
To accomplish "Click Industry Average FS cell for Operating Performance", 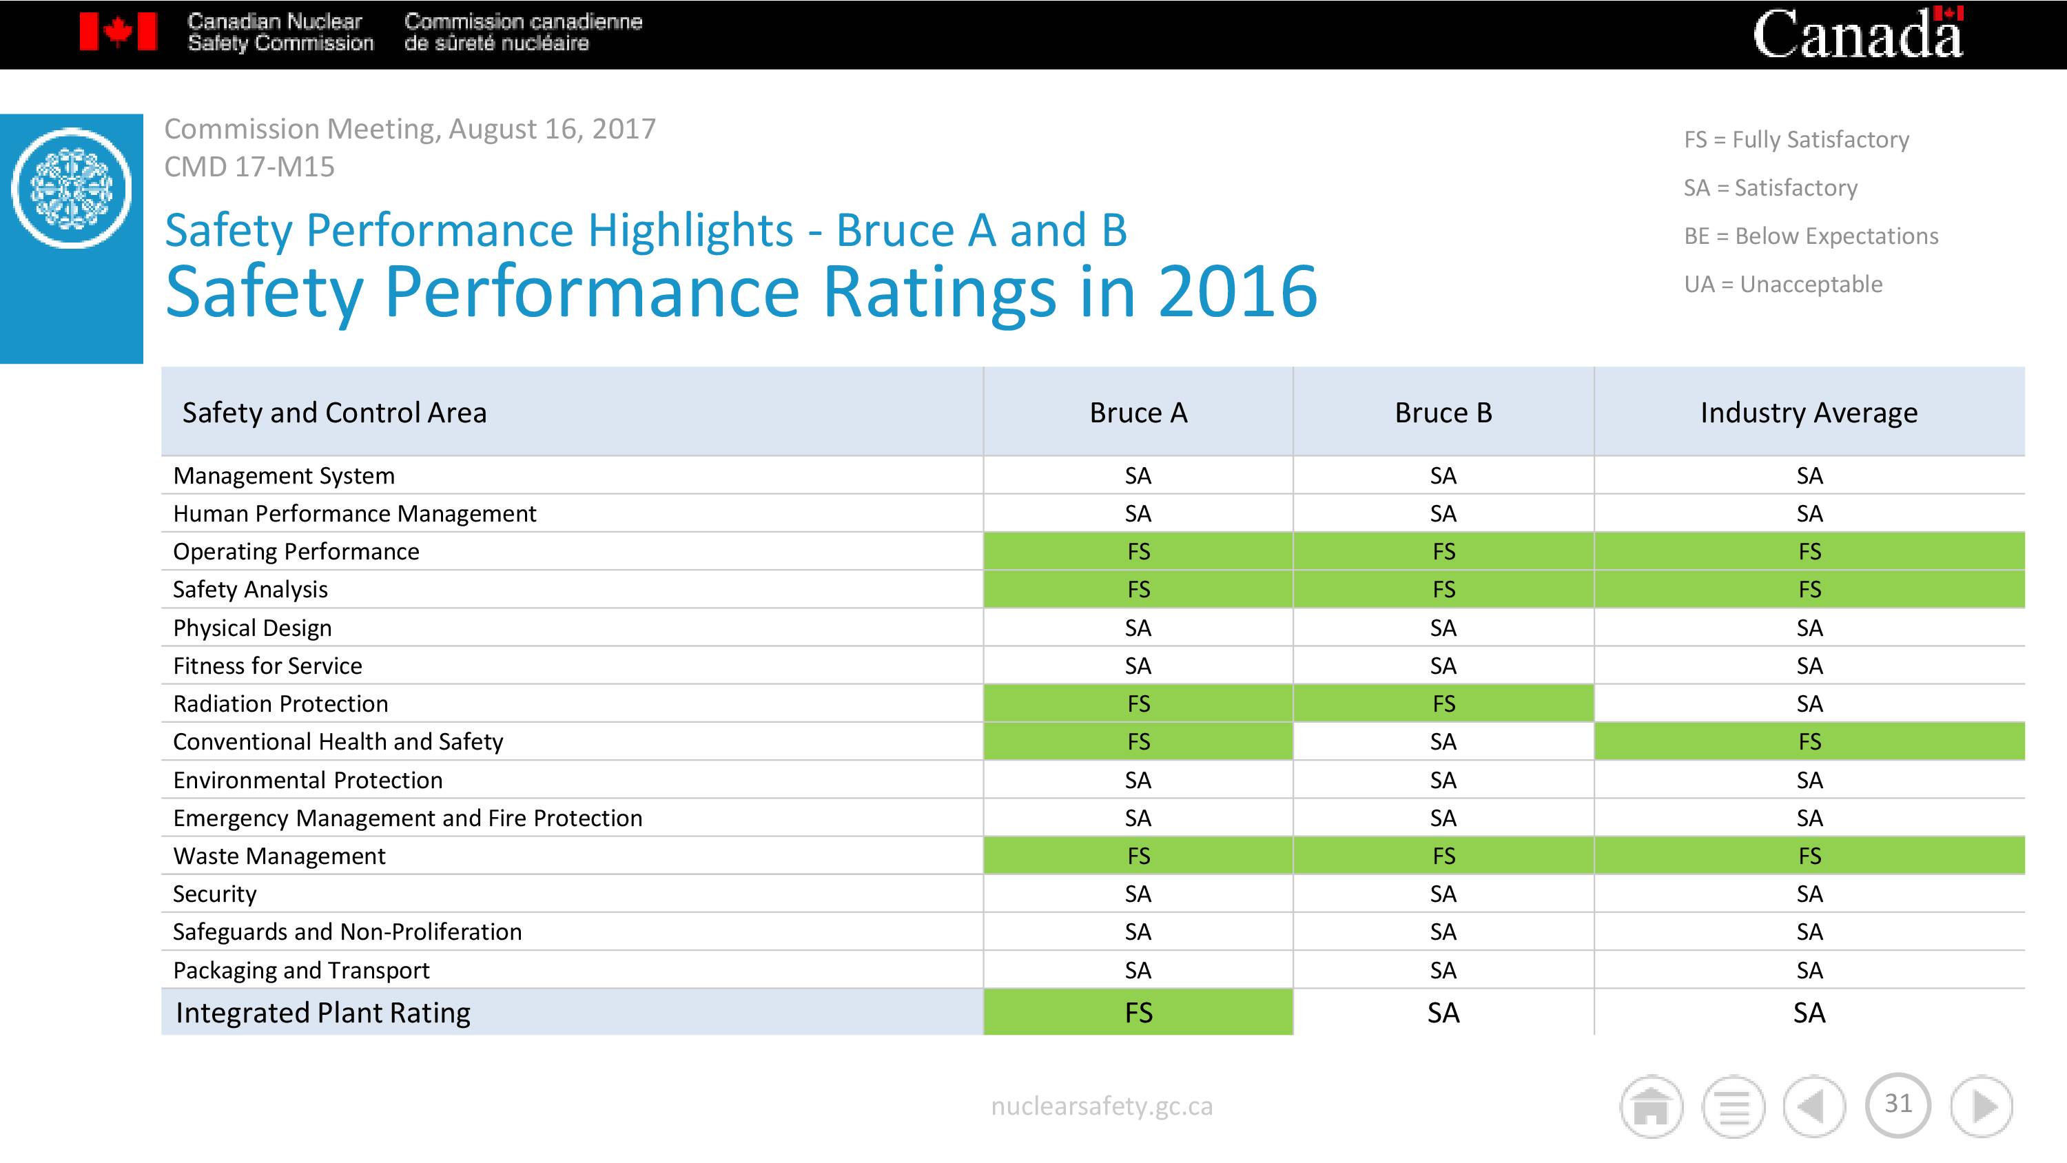I will pyautogui.click(x=1809, y=551).
